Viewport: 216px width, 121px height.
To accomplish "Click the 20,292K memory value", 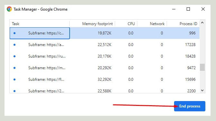I will 104,68.
